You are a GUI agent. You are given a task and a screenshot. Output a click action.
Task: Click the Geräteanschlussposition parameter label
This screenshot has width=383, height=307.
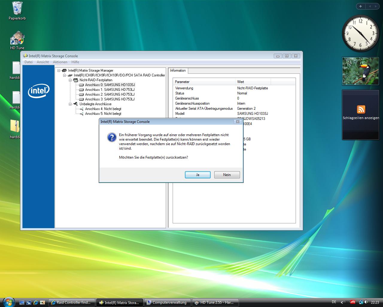[192, 103]
